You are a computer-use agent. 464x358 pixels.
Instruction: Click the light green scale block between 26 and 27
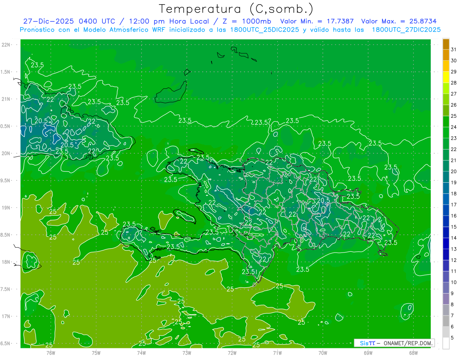click(x=446, y=100)
